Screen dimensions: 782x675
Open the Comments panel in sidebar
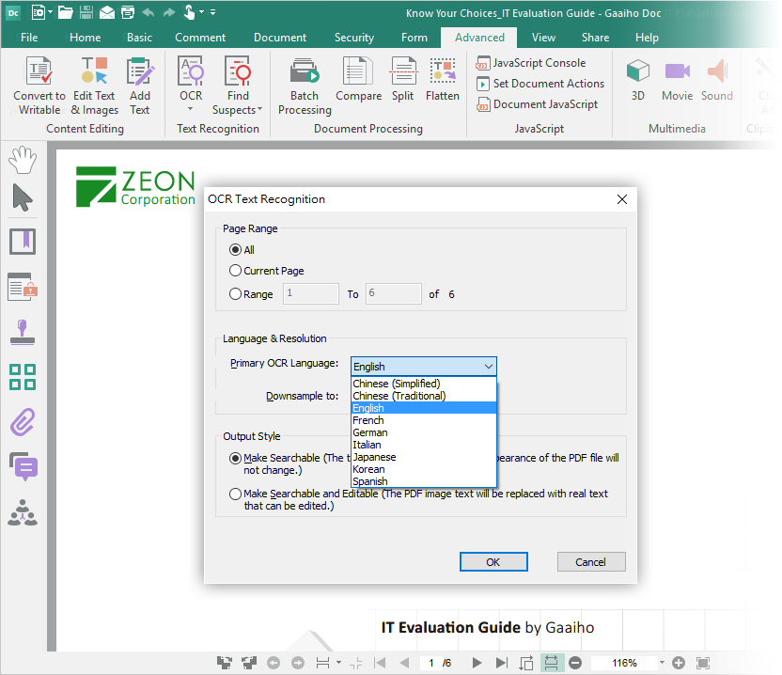tap(23, 466)
